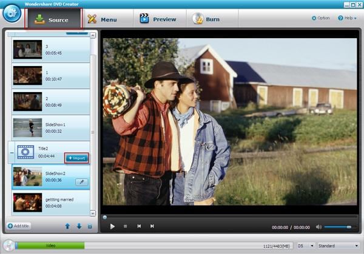Viewport: 364px width, 254px height.
Task: Open the Standard quality dropdown
Action: [339, 246]
